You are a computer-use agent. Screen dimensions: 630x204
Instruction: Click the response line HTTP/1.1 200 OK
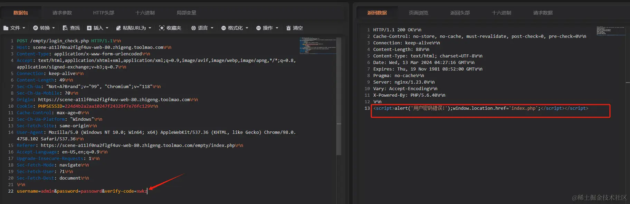click(x=397, y=30)
